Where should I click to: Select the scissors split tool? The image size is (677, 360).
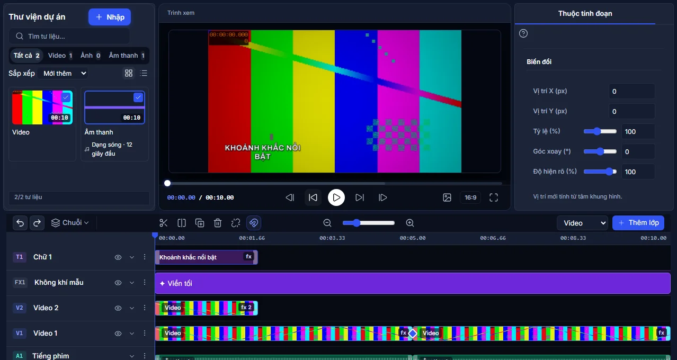(164, 223)
